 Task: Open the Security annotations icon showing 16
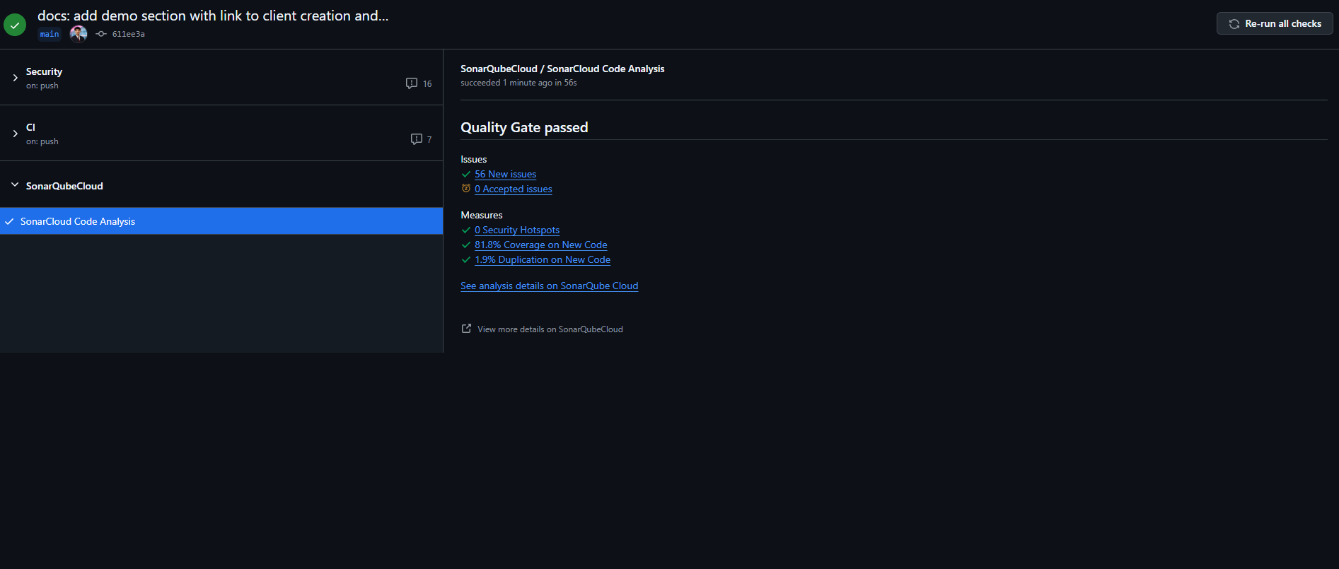tap(412, 83)
